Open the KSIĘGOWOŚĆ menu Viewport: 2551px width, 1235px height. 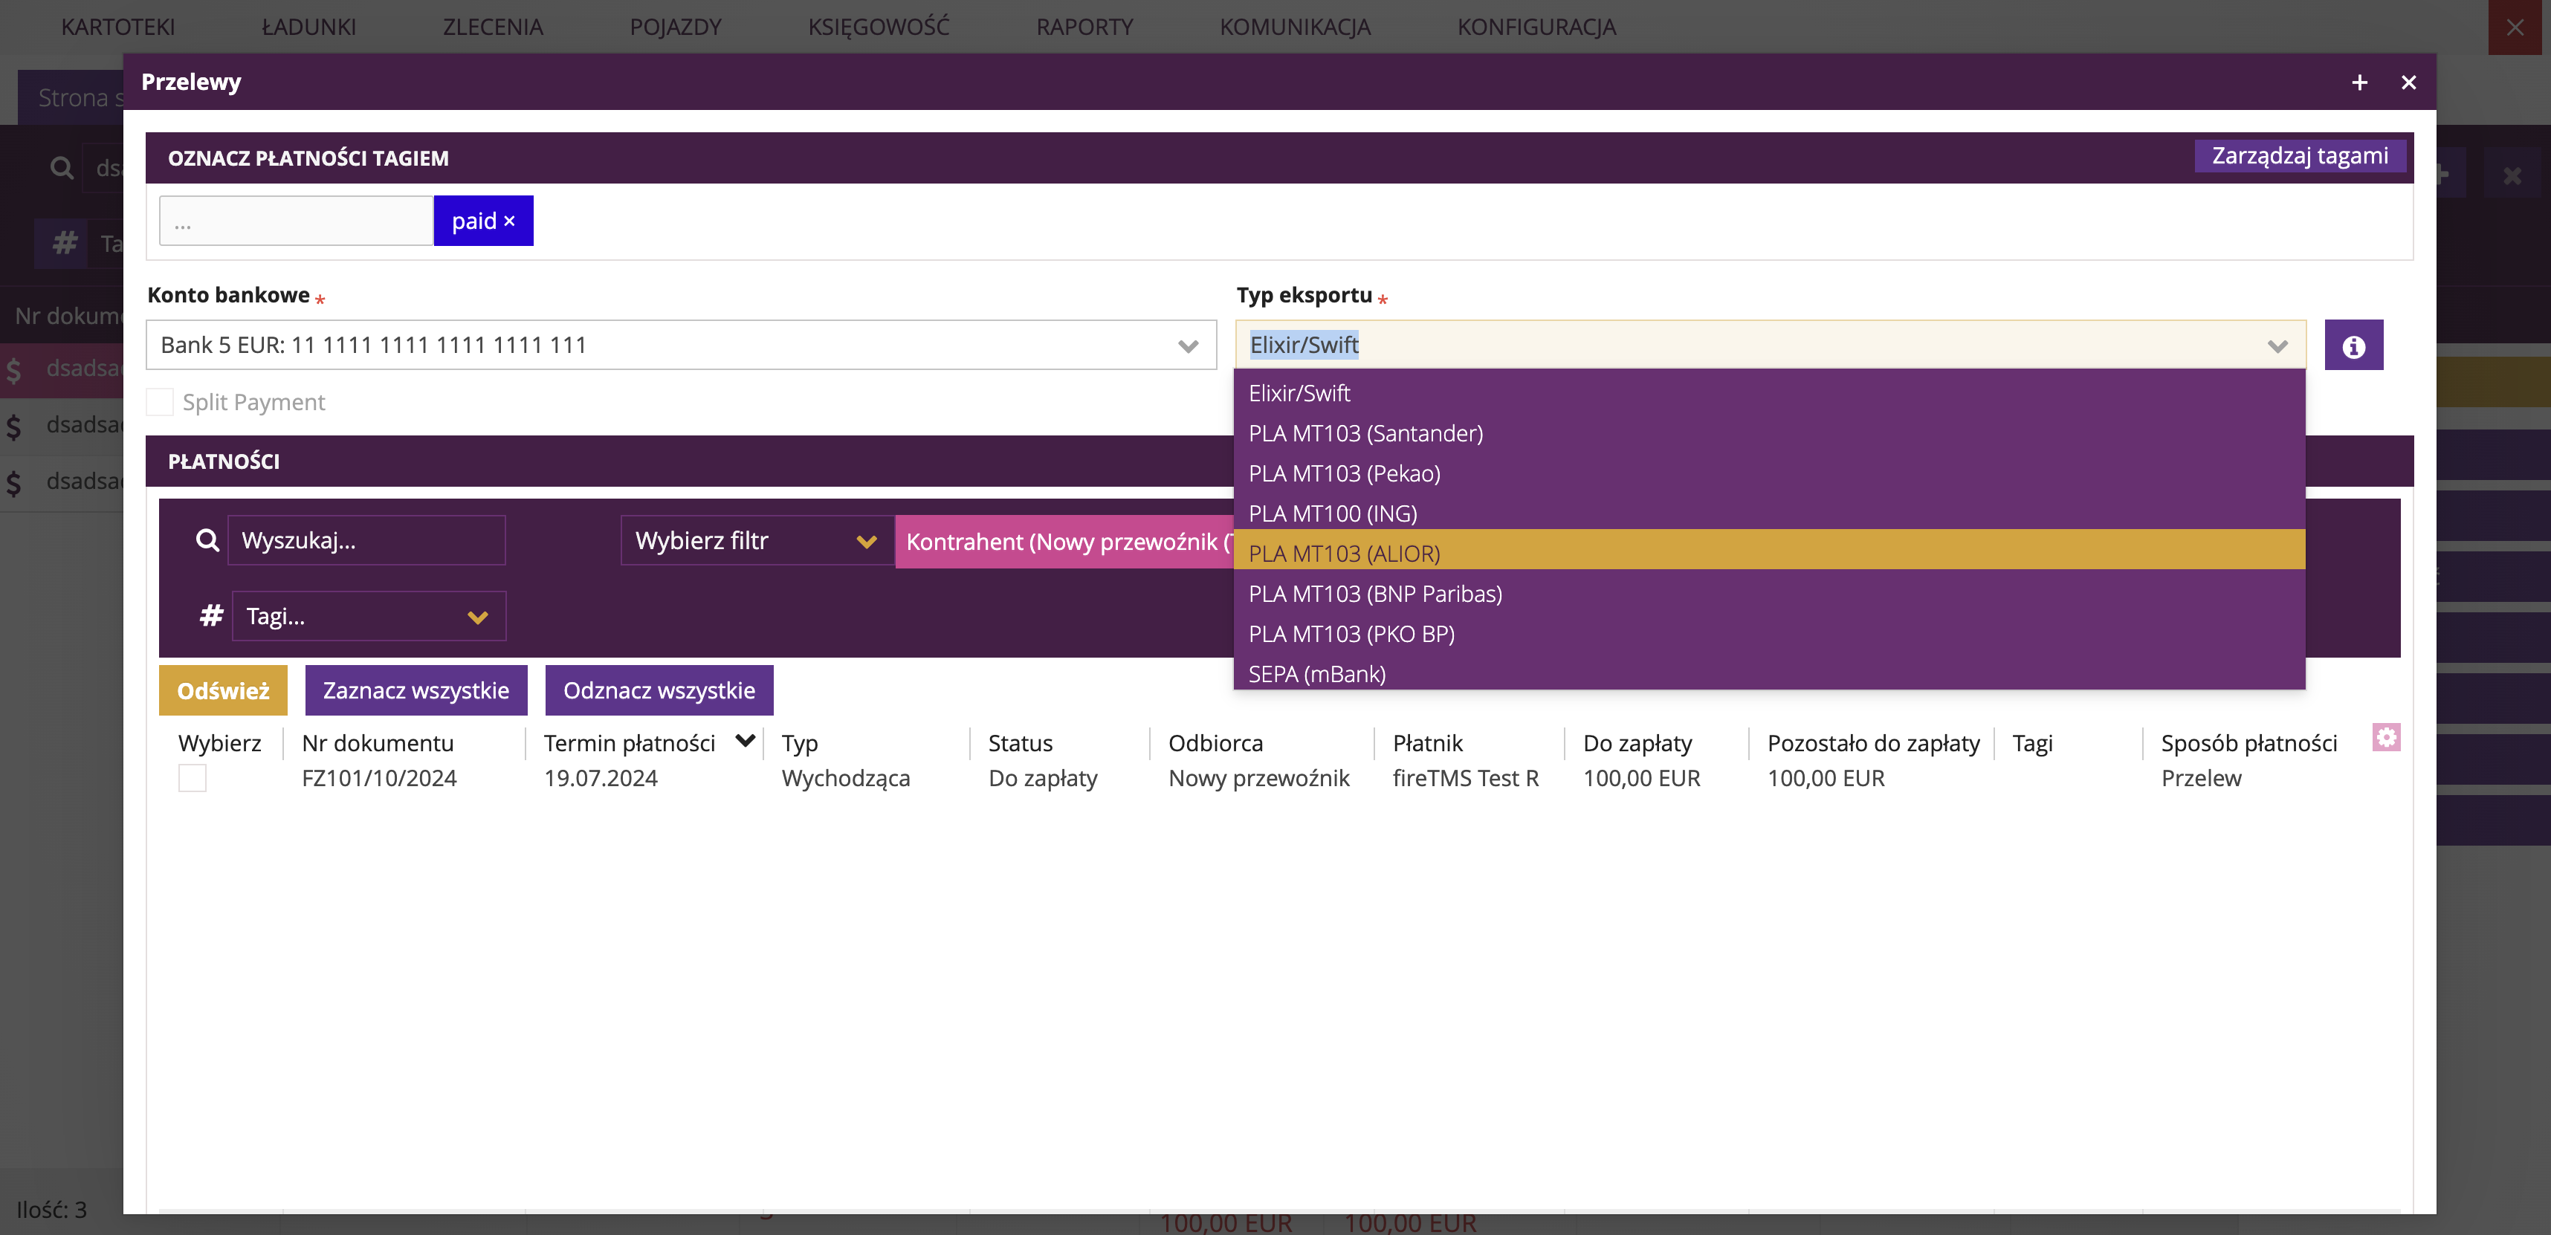[x=879, y=27]
